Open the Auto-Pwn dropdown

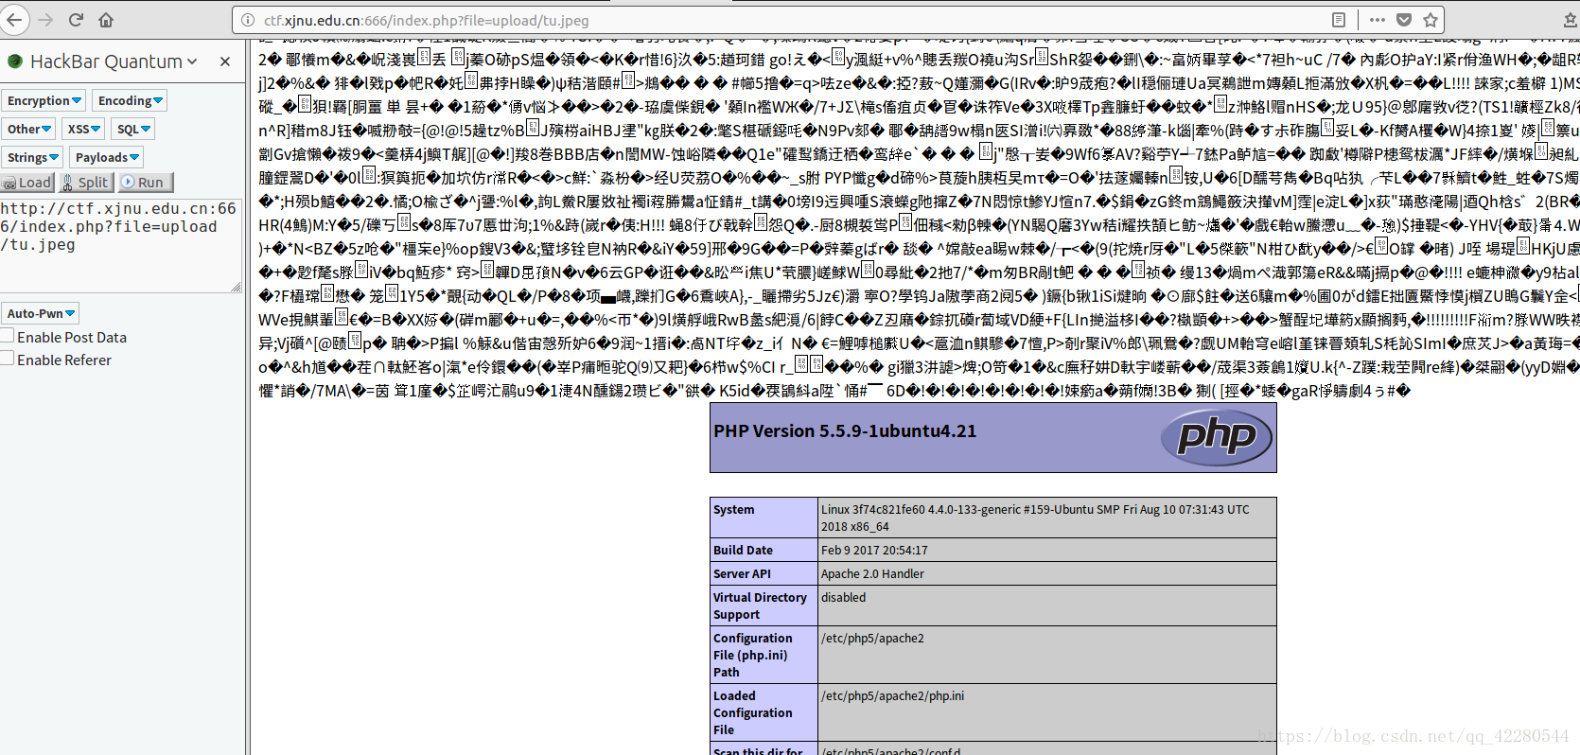click(x=41, y=313)
